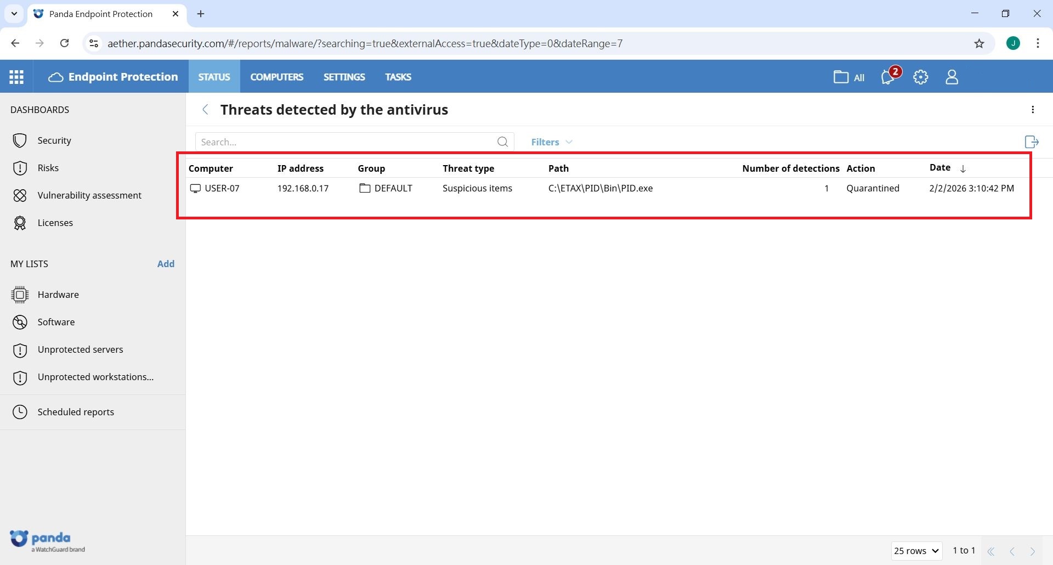Image resolution: width=1053 pixels, height=565 pixels.
Task: Sort by the Date column header
Action: [939, 168]
